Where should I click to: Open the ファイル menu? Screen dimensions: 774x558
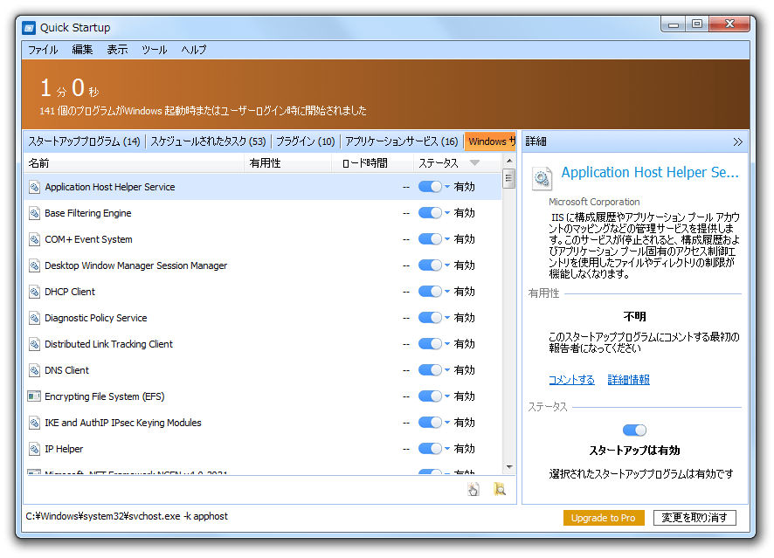[43, 50]
